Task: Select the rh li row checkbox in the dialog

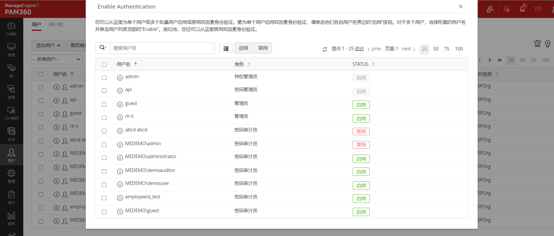Action: 104,118
